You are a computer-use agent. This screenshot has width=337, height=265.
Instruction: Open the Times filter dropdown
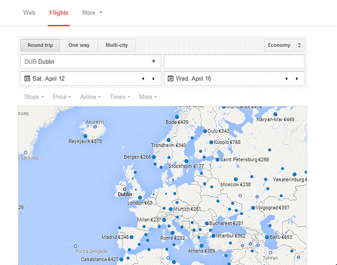pyautogui.click(x=121, y=97)
